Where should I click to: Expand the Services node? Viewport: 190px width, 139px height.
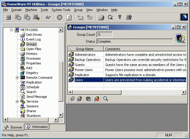(17, 101)
